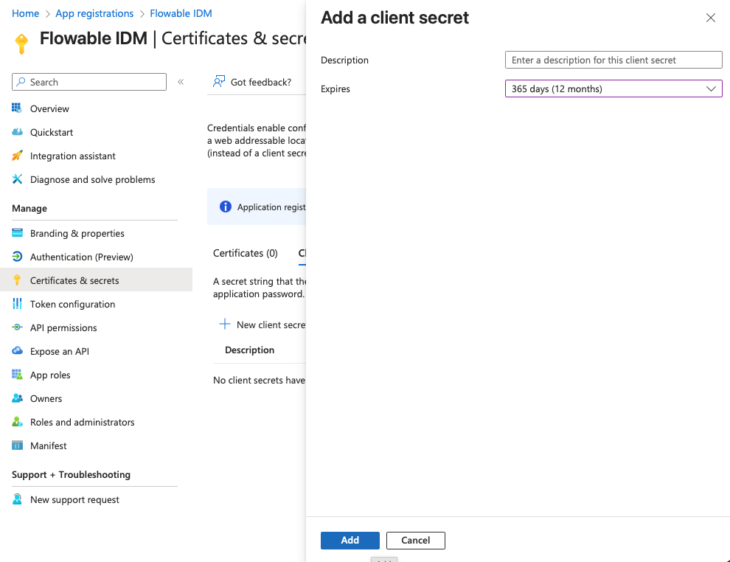Navigate to App registrations breadcrumb

click(x=94, y=13)
